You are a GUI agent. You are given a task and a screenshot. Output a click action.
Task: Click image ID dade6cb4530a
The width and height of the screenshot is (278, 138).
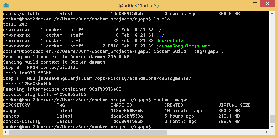tap(127, 116)
